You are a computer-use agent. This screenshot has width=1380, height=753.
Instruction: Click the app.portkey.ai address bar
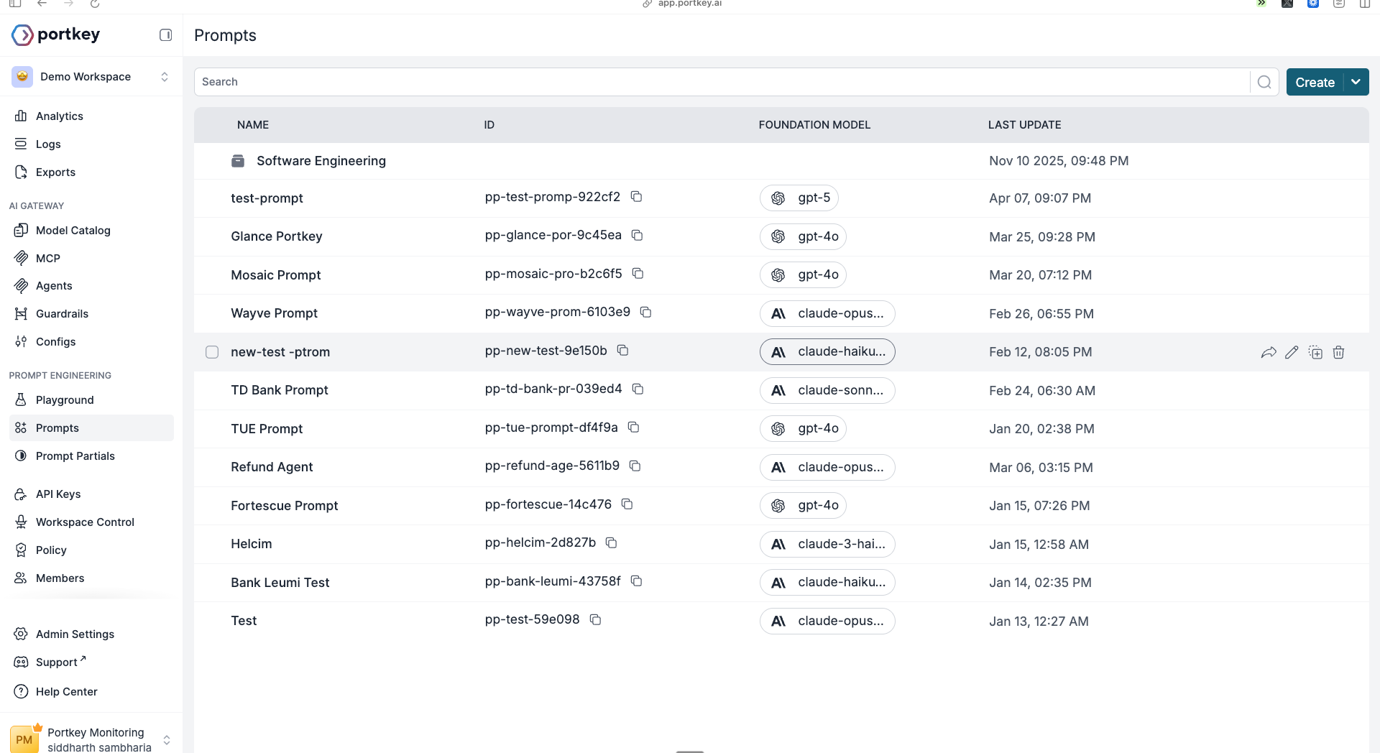689,4
